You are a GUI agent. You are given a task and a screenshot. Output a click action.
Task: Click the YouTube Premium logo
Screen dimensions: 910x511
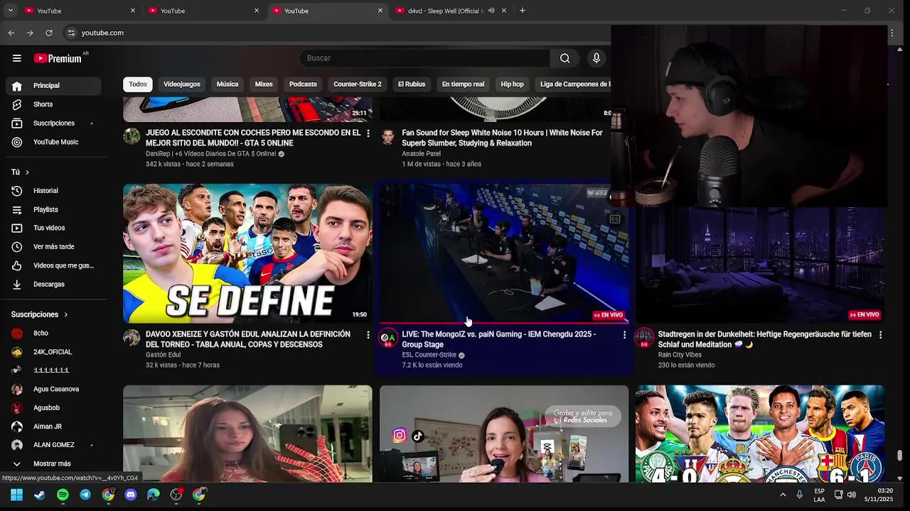(58, 58)
